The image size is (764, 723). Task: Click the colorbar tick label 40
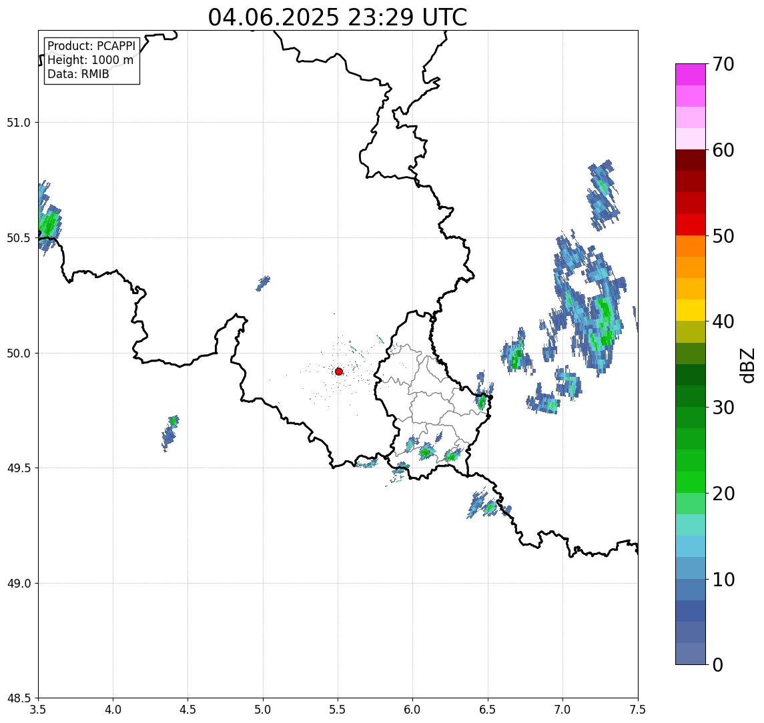coord(723,321)
